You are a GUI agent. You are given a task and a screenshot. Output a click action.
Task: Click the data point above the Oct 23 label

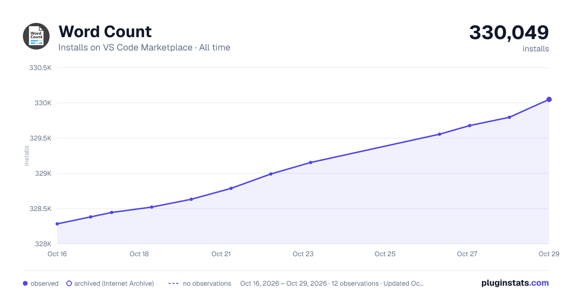(x=310, y=162)
